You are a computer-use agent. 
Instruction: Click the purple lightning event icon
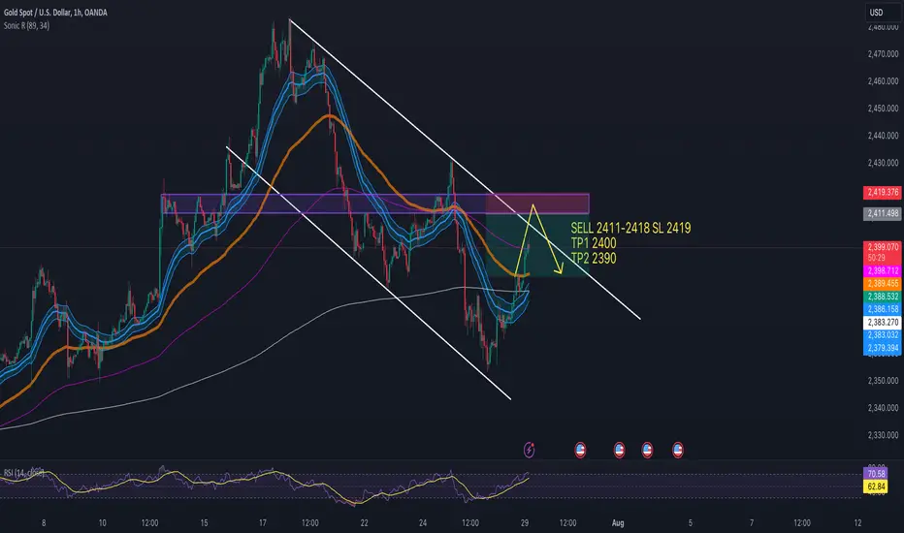point(530,450)
